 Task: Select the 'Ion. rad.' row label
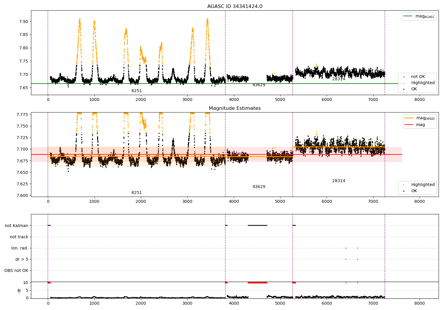point(20,248)
